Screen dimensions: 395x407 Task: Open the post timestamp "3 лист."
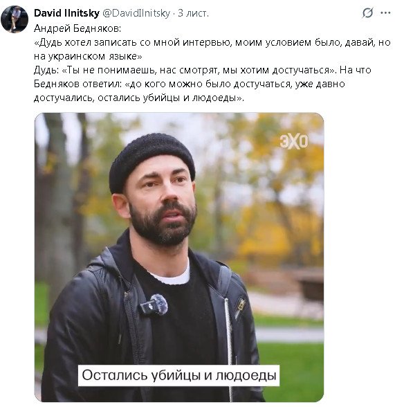pos(193,13)
